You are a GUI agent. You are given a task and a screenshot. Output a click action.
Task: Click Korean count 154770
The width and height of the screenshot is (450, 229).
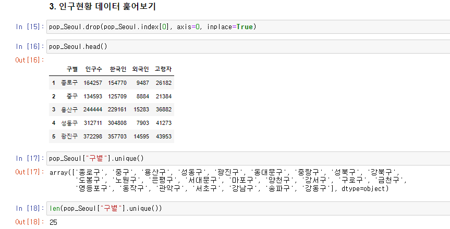117,83
